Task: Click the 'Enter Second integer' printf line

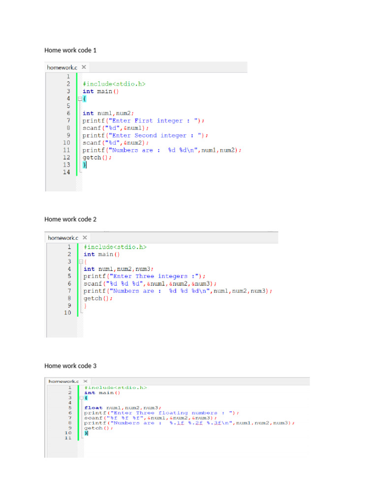Action: [x=145, y=136]
